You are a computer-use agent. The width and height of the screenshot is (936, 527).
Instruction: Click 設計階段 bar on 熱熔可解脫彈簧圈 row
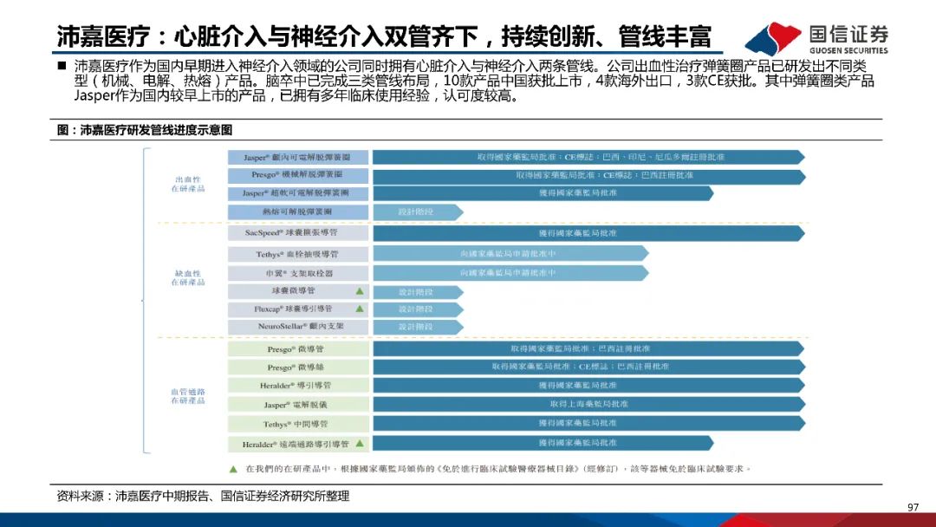[x=418, y=211]
